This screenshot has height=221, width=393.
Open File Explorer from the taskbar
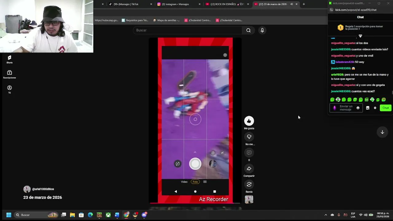click(72, 215)
